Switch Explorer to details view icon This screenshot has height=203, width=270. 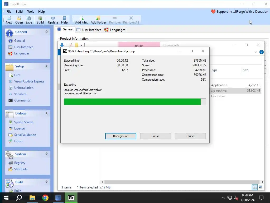[x=255, y=187]
